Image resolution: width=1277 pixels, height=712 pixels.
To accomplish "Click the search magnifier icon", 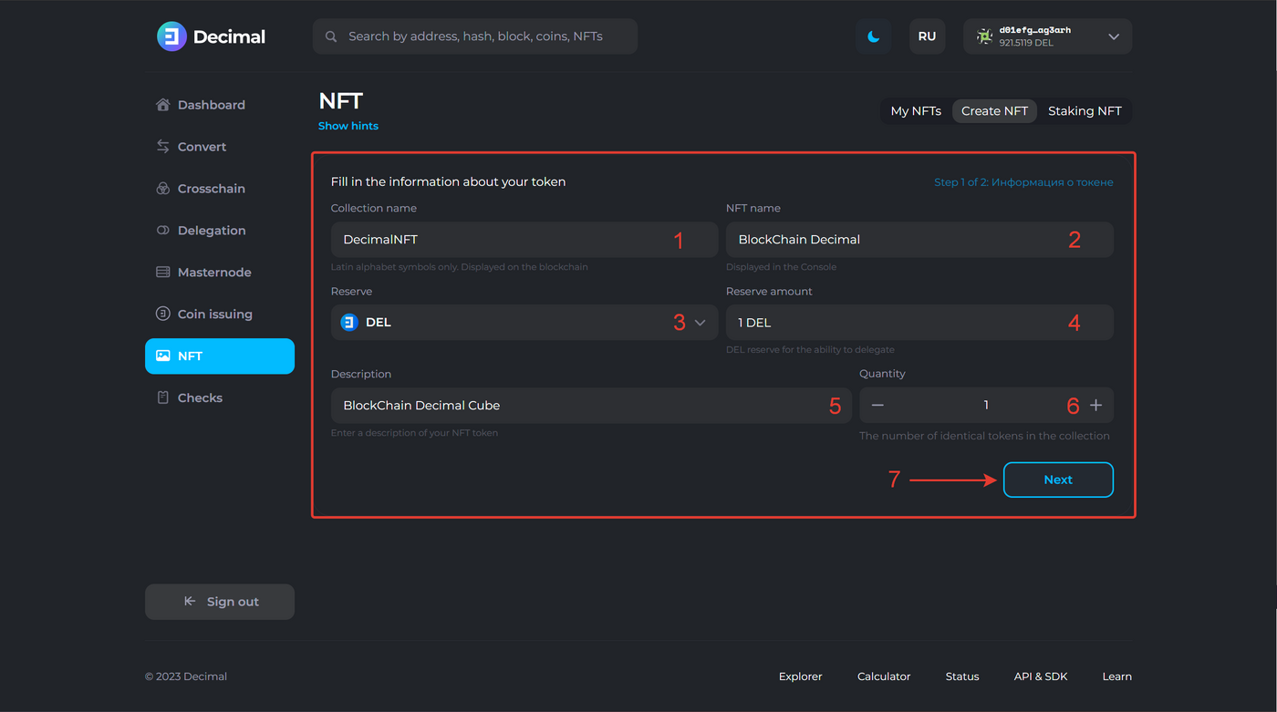I will coord(331,36).
